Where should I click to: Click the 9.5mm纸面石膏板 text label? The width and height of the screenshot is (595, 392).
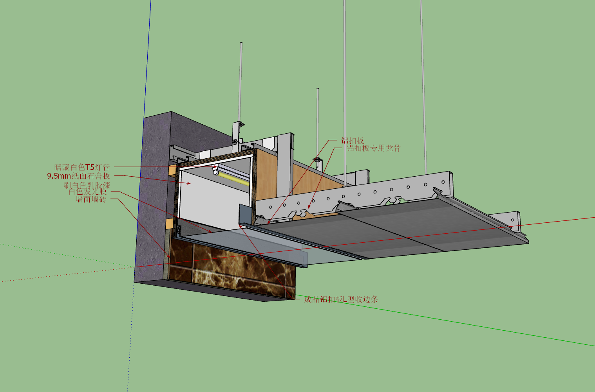tap(78, 176)
